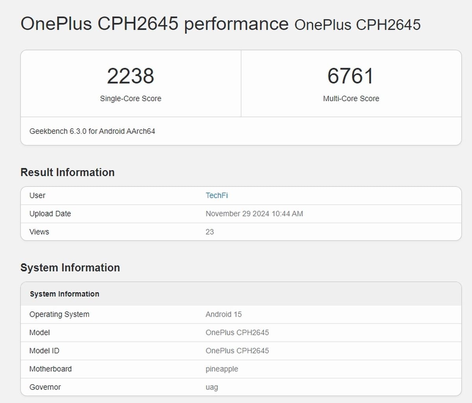Click the Operating System row label
The width and height of the screenshot is (472, 403).
tap(59, 314)
